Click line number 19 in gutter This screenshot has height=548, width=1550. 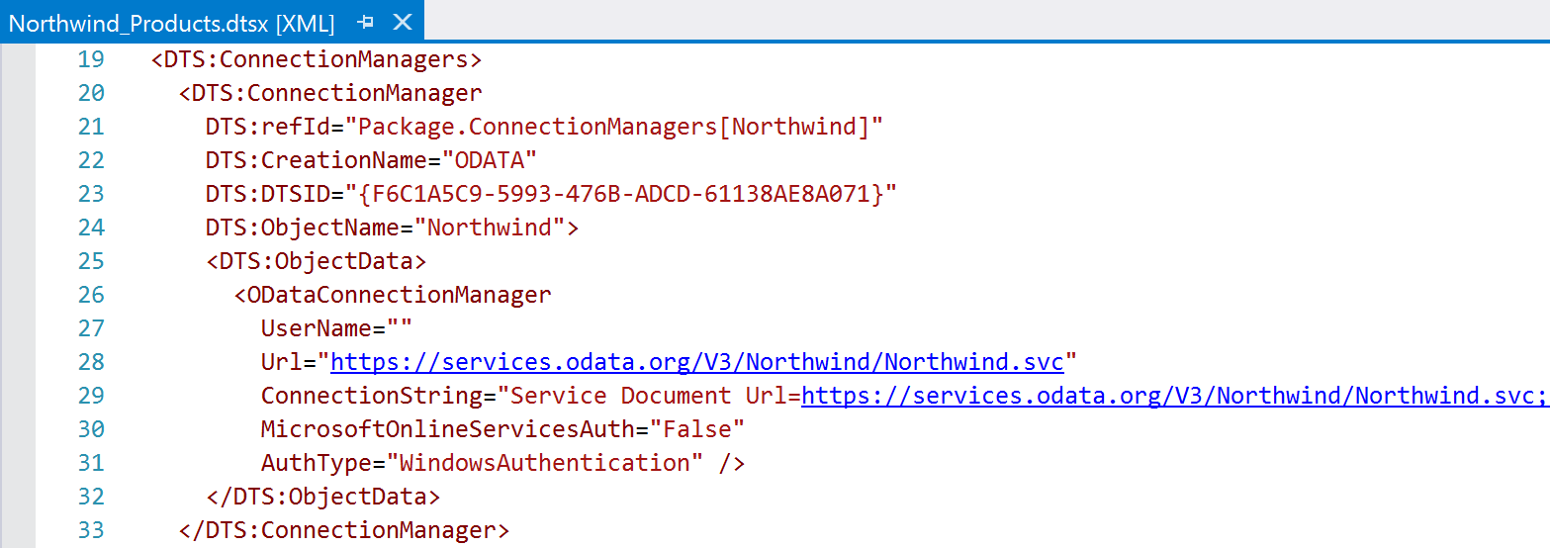click(x=90, y=59)
